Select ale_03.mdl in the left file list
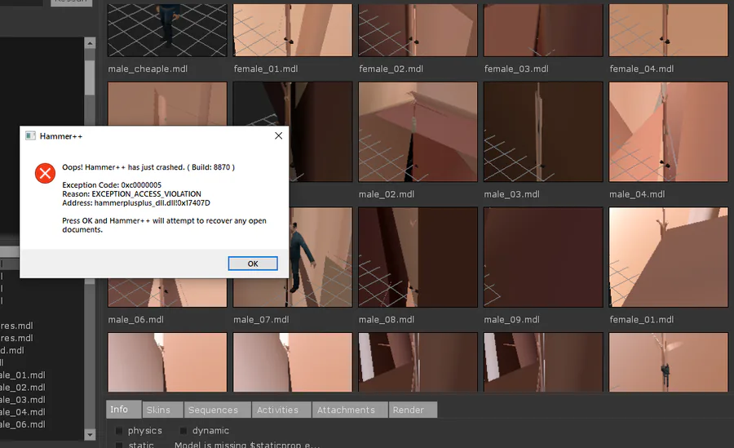Image resolution: width=734 pixels, height=448 pixels. [23, 400]
